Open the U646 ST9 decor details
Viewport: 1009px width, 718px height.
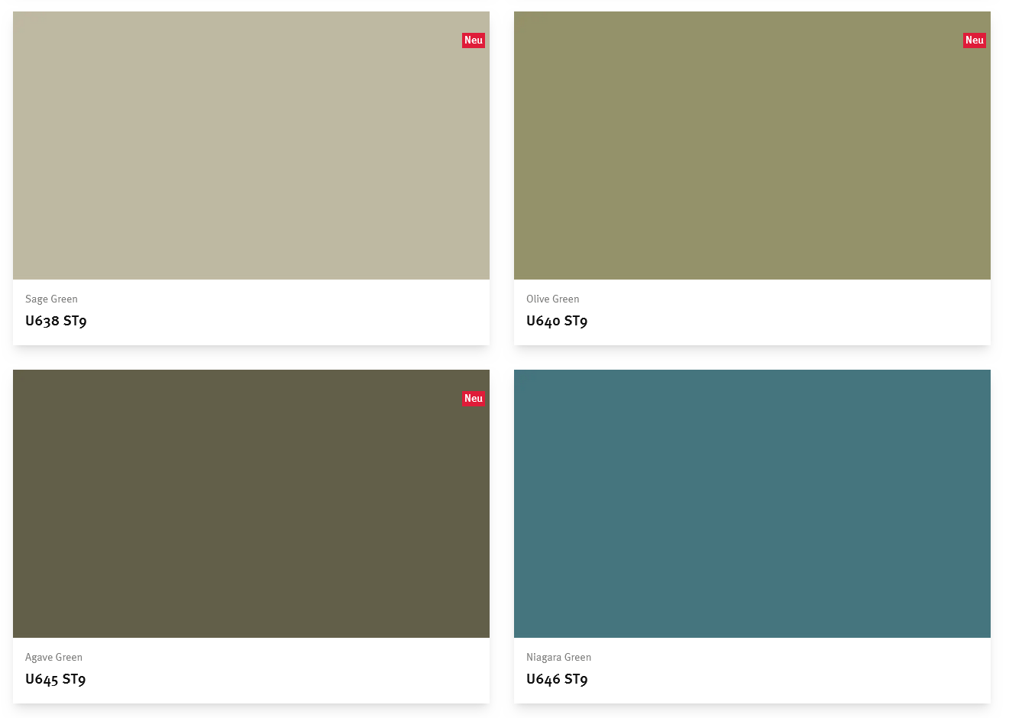[557, 679]
